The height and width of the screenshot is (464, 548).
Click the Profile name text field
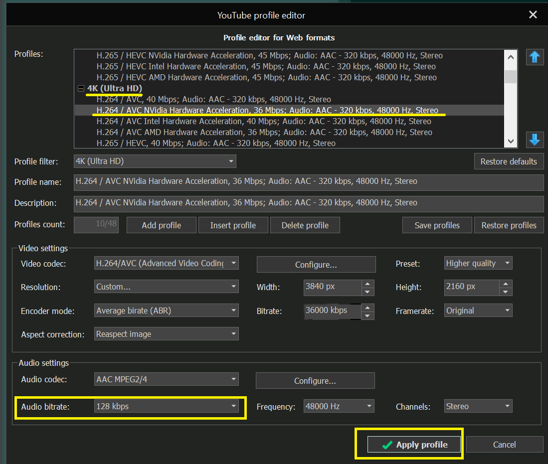[x=308, y=181]
